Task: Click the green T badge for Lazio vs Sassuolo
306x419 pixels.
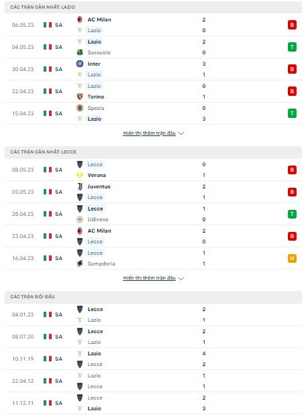Action: tap(292, 47)
